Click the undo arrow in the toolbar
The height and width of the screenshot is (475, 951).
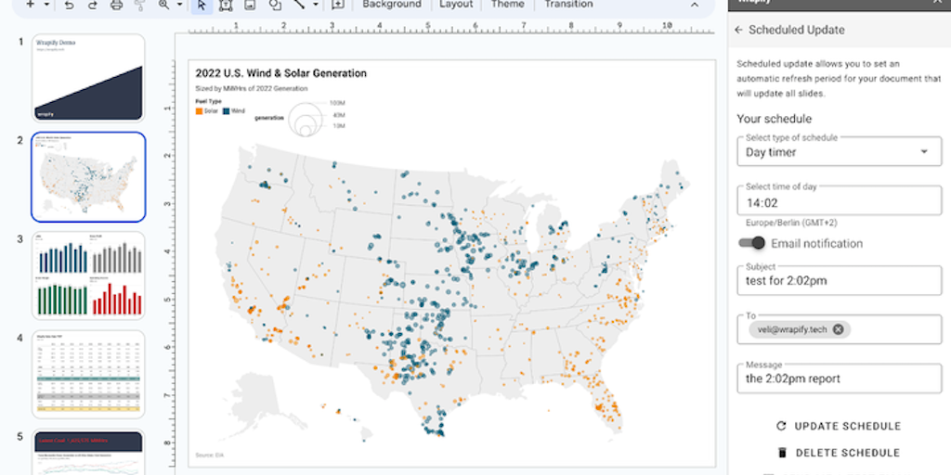coord(70,5)
